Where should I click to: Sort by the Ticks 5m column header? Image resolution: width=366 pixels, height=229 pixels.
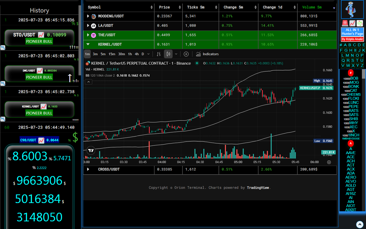[x=200, y=7]
